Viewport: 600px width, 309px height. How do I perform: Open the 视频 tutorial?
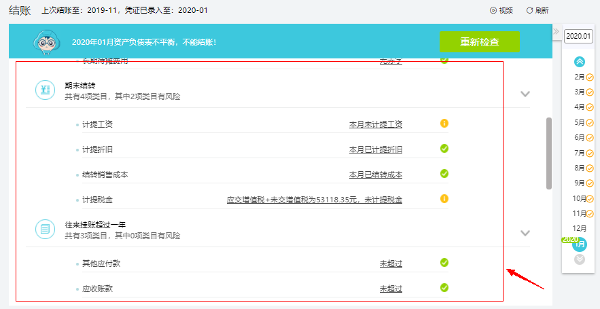click(501, 10)
